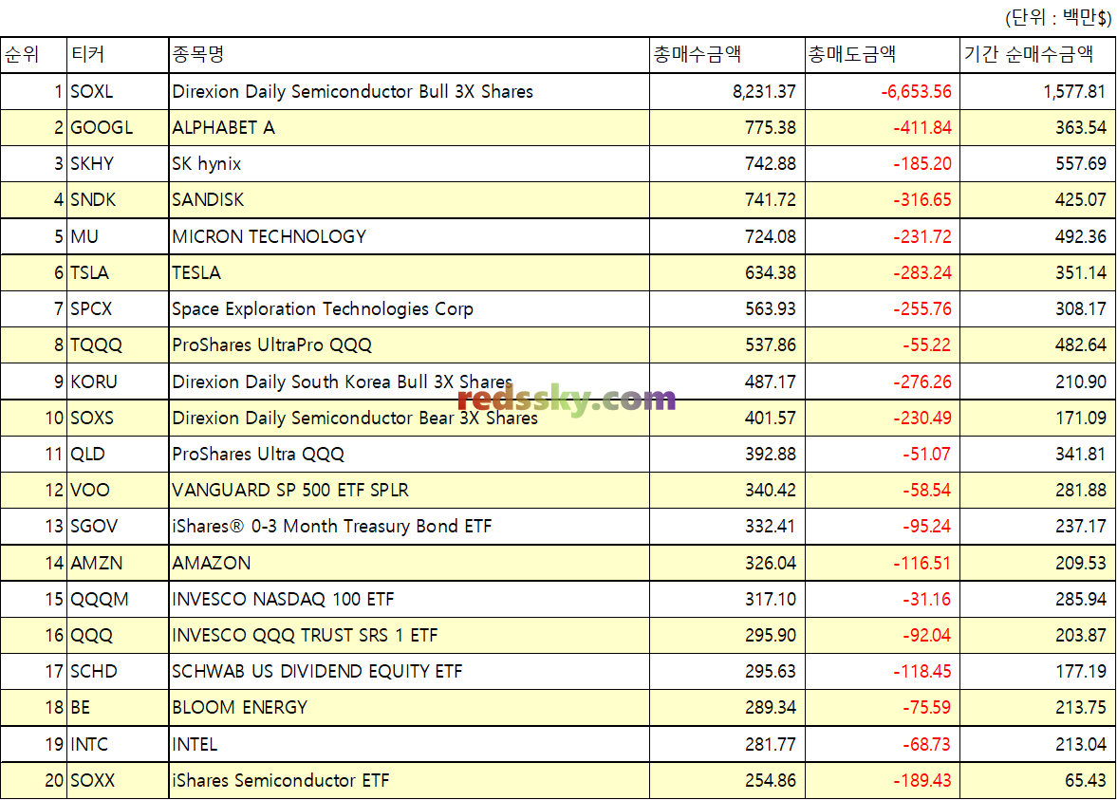The width and height of the screenshot is (1117, 800).
Task: Click INVESCO QQQ TRUST SRS 1 ETF
Action: coord(305,636)
